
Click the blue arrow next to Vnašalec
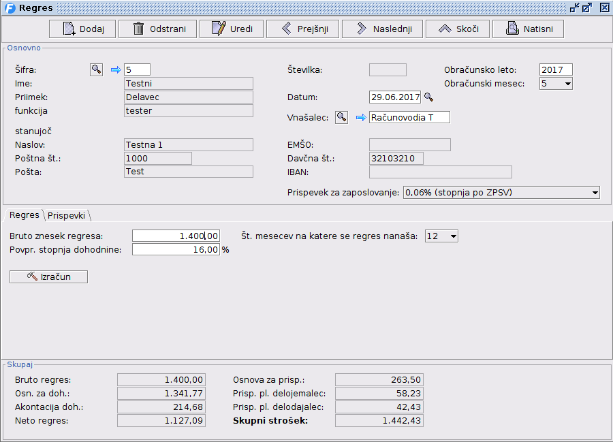click(360, 118)
